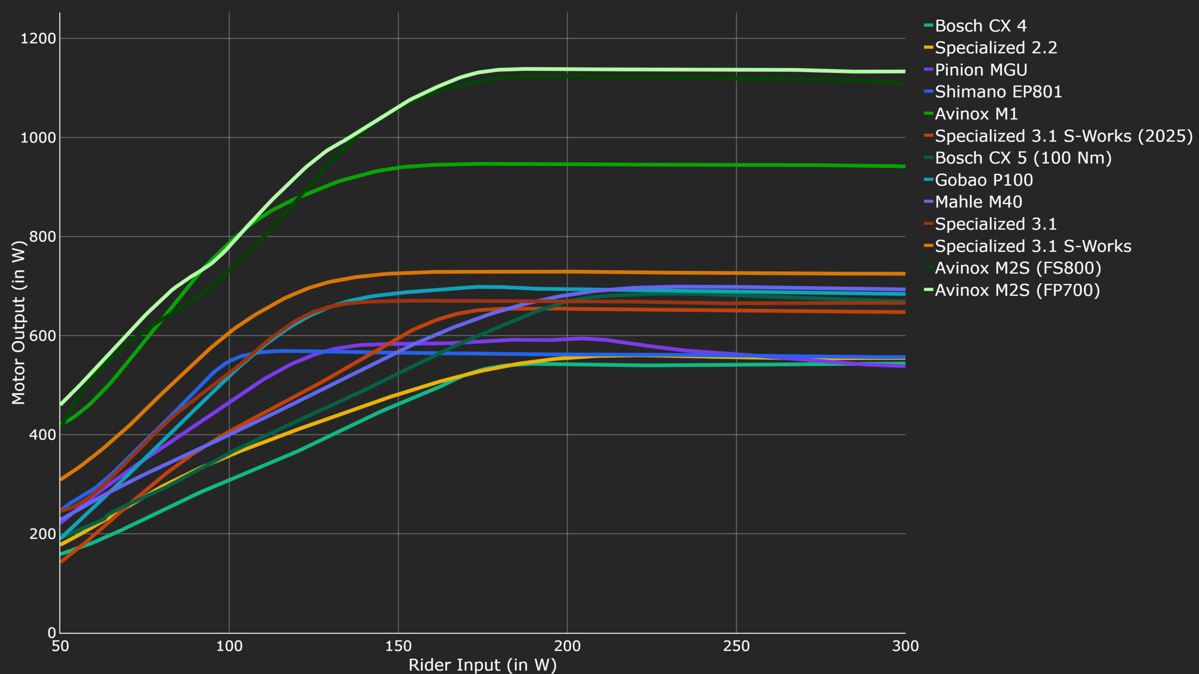Toggle Avinox M2S (FS800) legend entry

click(1018, 268)
